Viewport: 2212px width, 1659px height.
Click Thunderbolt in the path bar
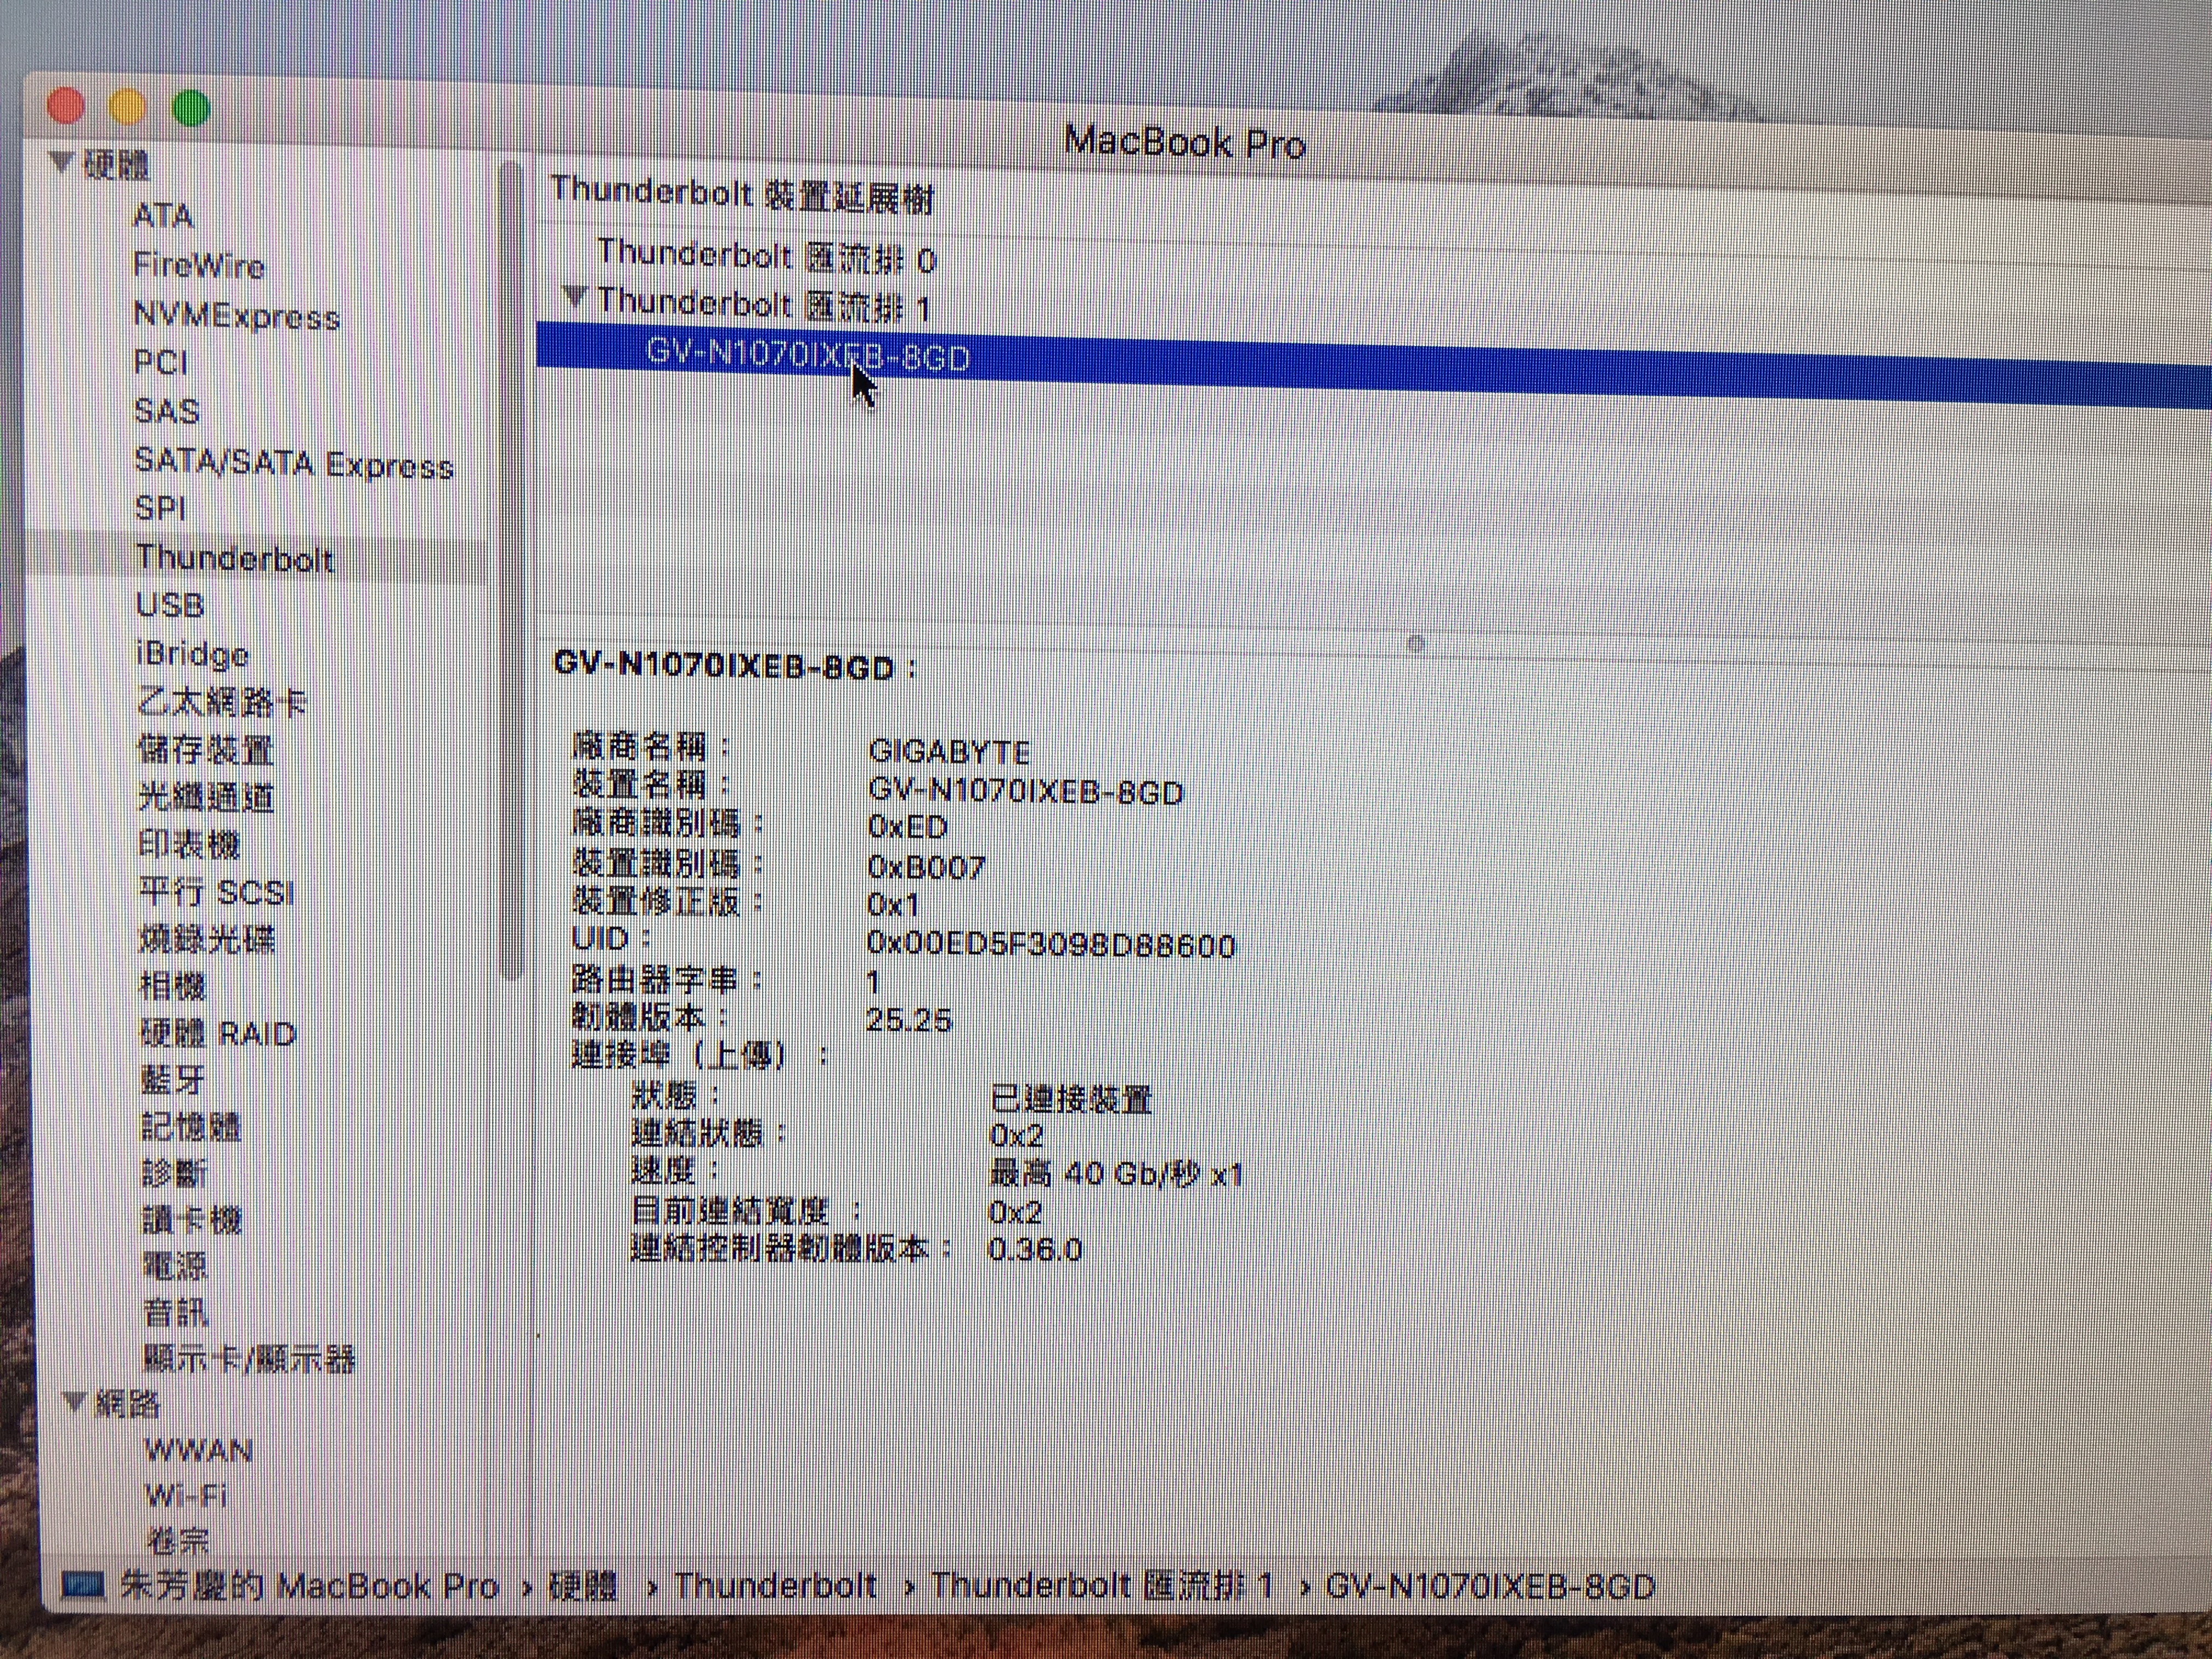[775, 1586]
